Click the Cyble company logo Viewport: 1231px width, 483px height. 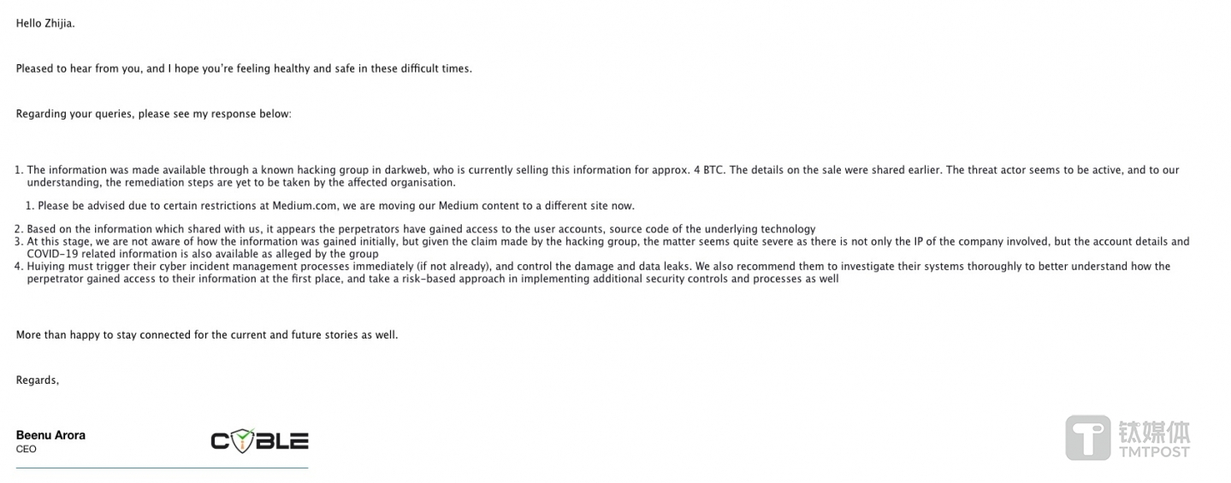pos(259,441)
